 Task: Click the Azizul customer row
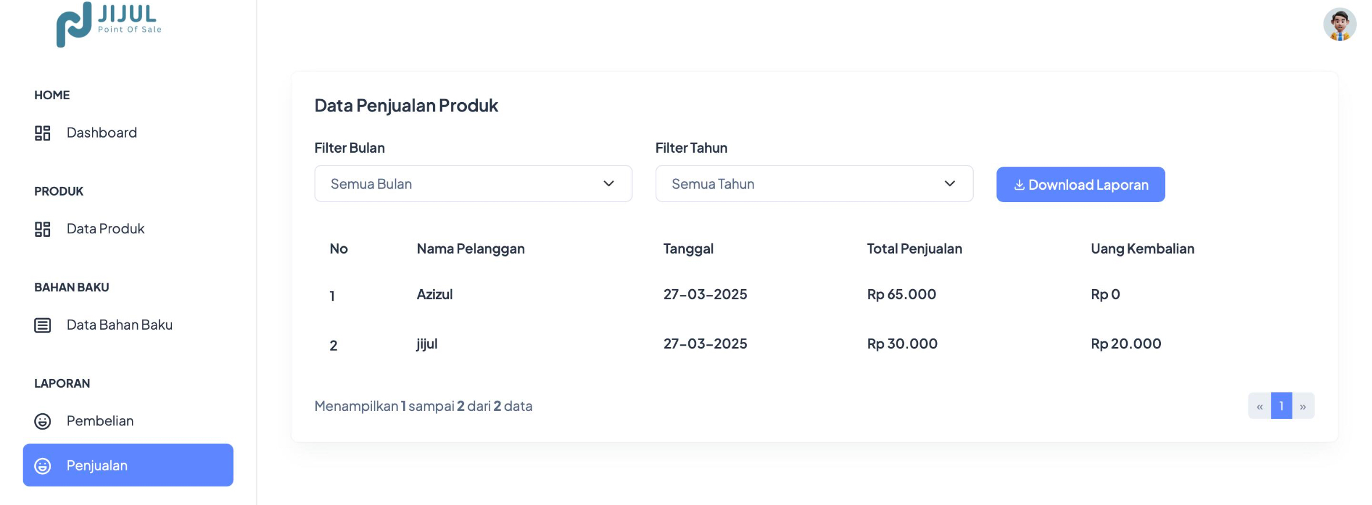[435, 294]
